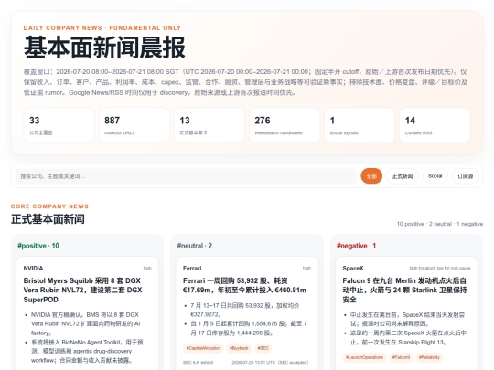Click the 1 Social signals stat card
This screenshot has width=494, height=370.
click(360, 125)
